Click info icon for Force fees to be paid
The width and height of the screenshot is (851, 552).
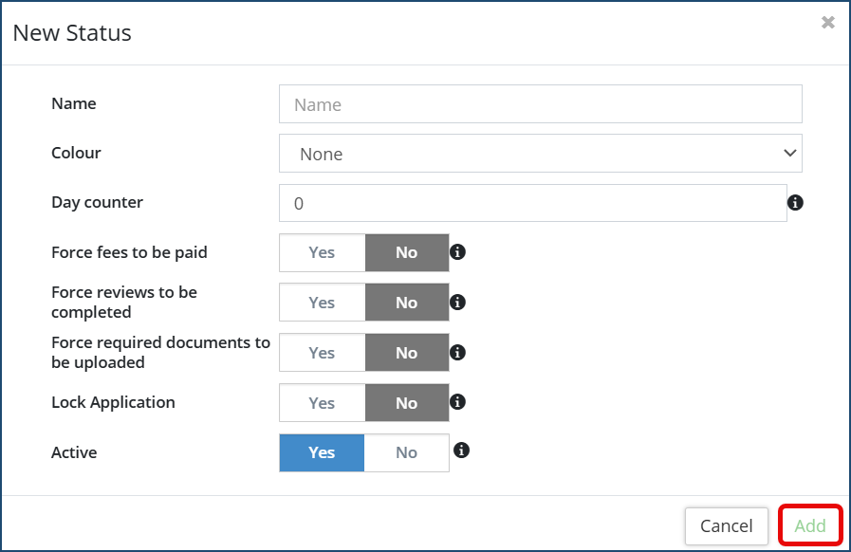point(457,252)
